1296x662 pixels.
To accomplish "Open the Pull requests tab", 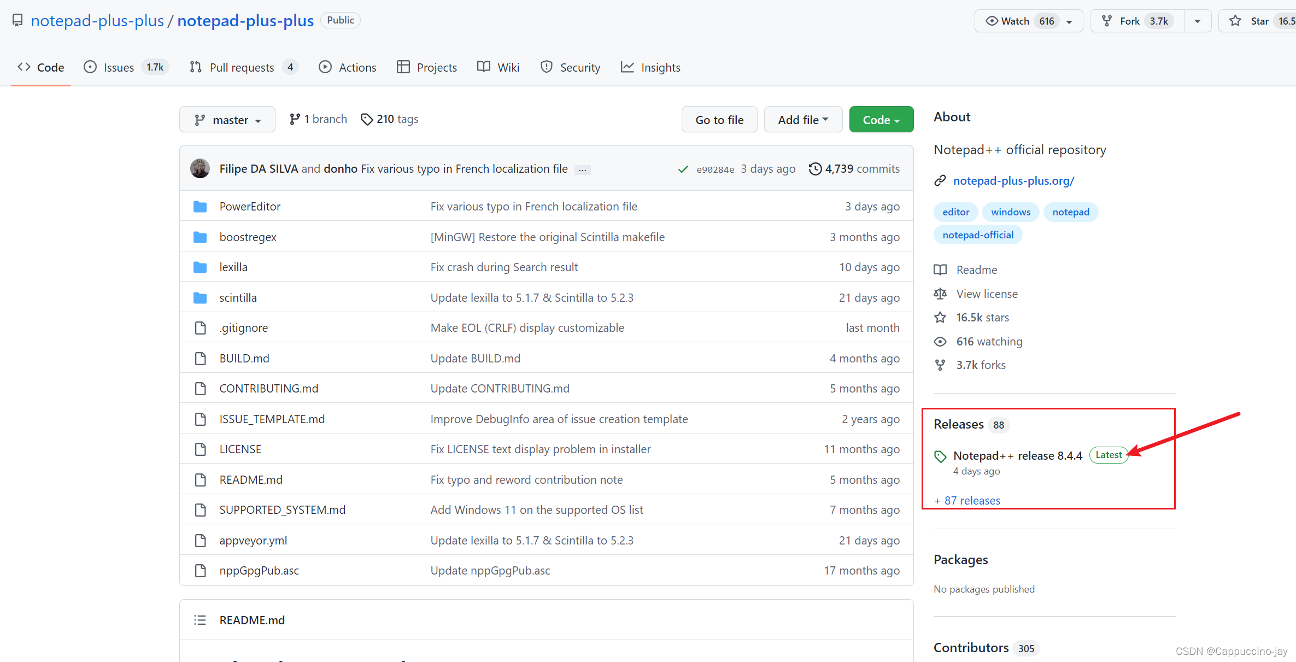I will click(x=242, y=67).
